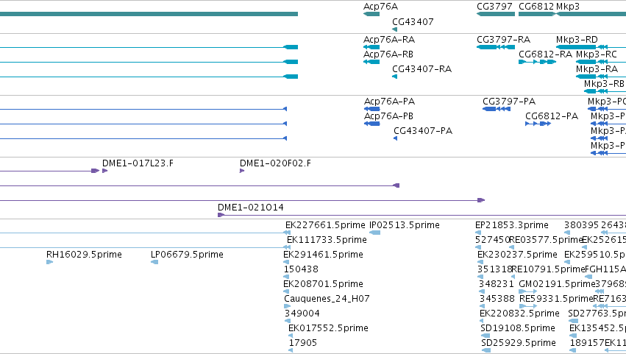The width and height of the screenshot is (626, 354).
Task: Click the Mkp3-RB transcript label
Action: pyautogui.click(x=604, y=84)
